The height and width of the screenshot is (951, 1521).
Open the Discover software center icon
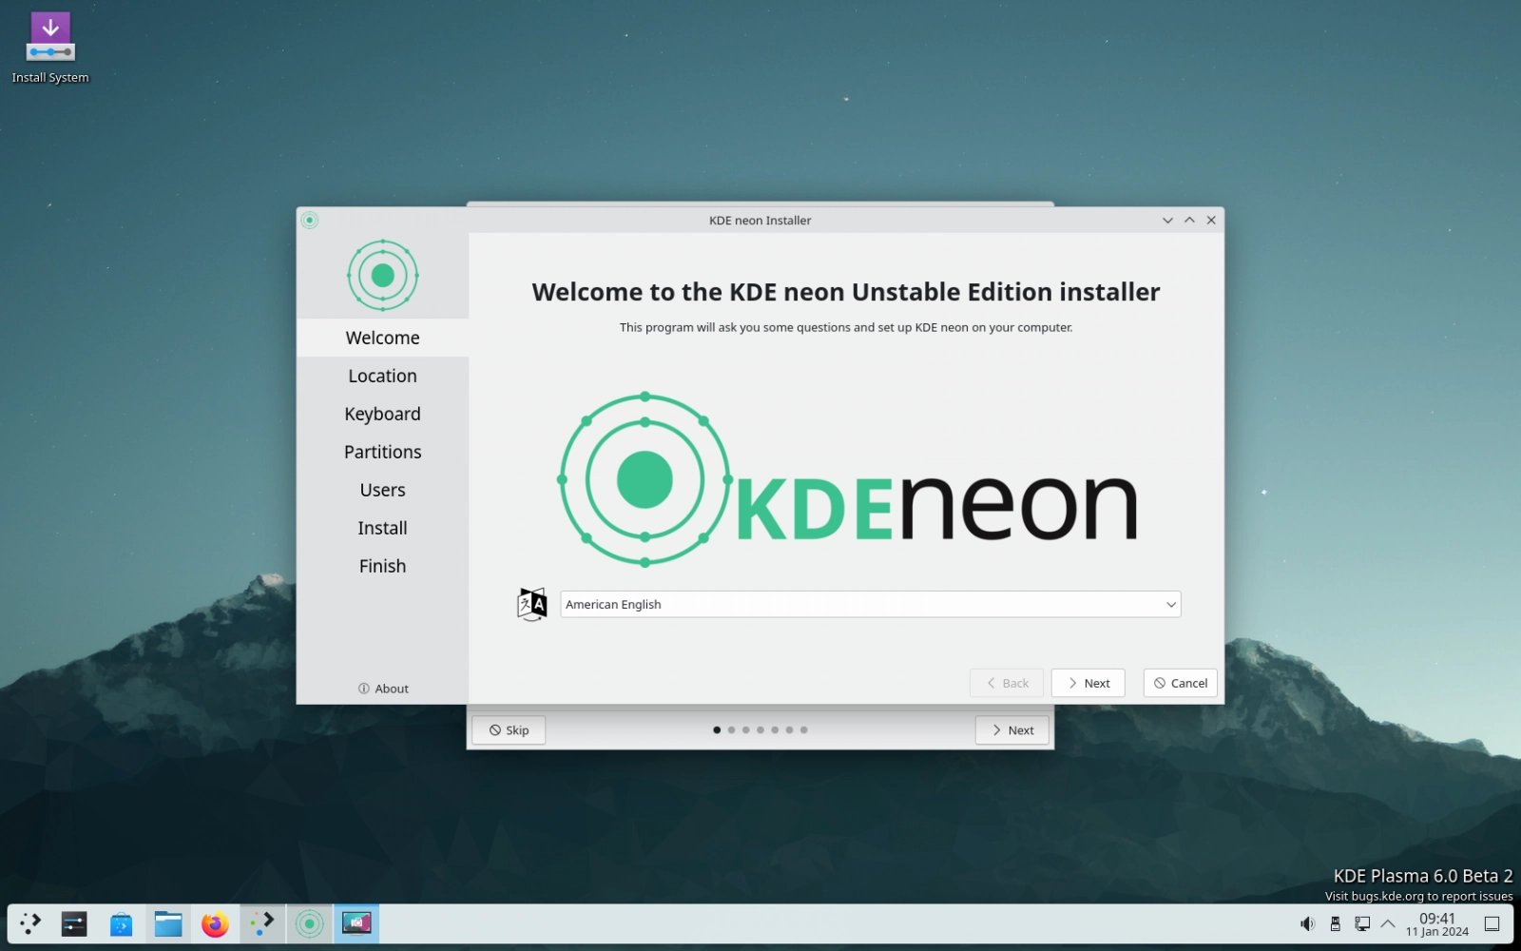click(x=121, y=923)
